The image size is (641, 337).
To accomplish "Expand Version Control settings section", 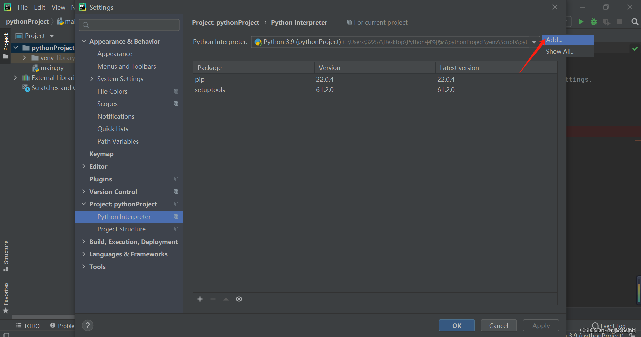I will point(84,192).
